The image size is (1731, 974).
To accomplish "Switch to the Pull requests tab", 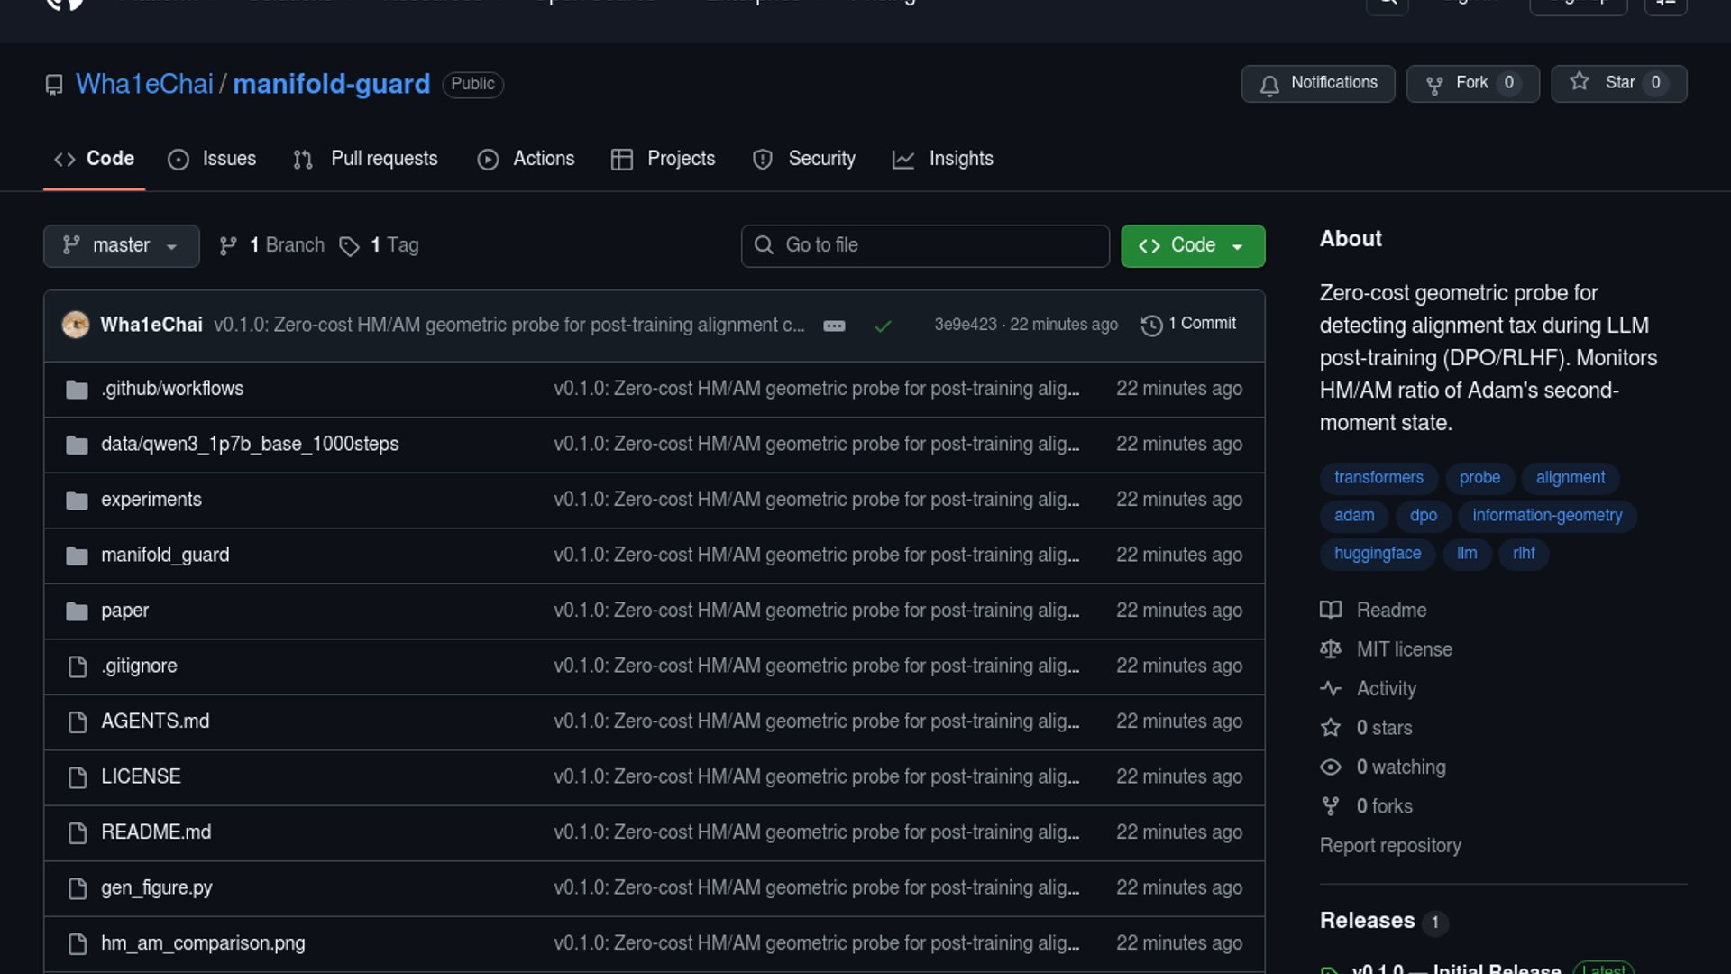I will (x=365, y=159).
